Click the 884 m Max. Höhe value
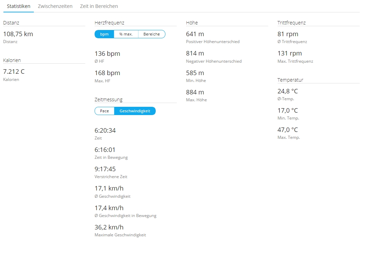368x257 pixels. 195,92
